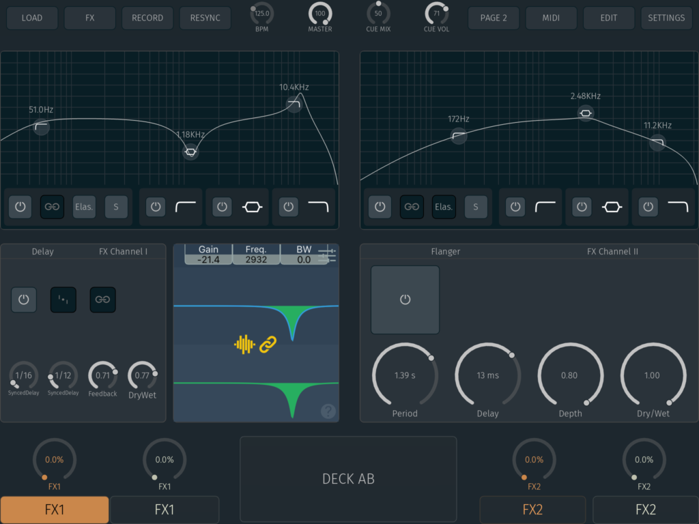This screenshot has height=524, width=699.
Task: Toggle the Delay effect power button
Action: pyautogui.click(x=24, y=300)
